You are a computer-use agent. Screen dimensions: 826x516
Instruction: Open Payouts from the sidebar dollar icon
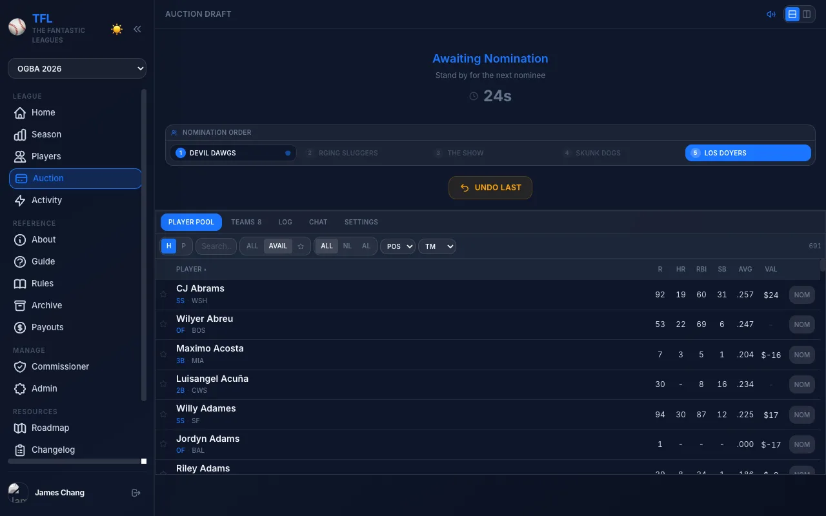click(x=48, y=327)
